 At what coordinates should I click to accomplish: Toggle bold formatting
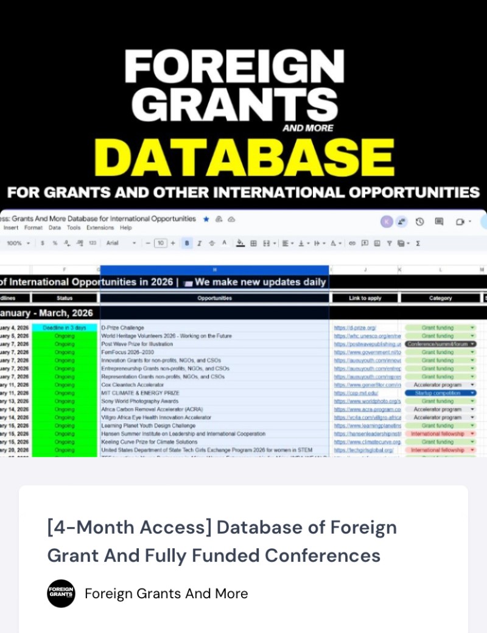click(x=187, y=243)
